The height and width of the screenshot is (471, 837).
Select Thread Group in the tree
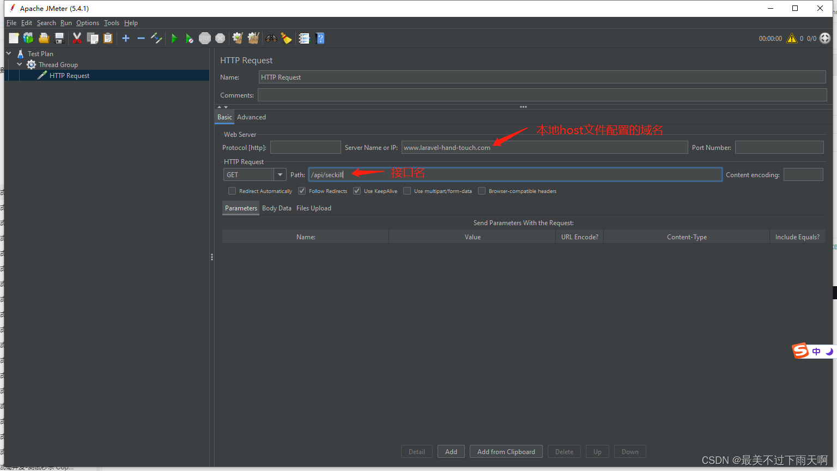click(58, 64)
